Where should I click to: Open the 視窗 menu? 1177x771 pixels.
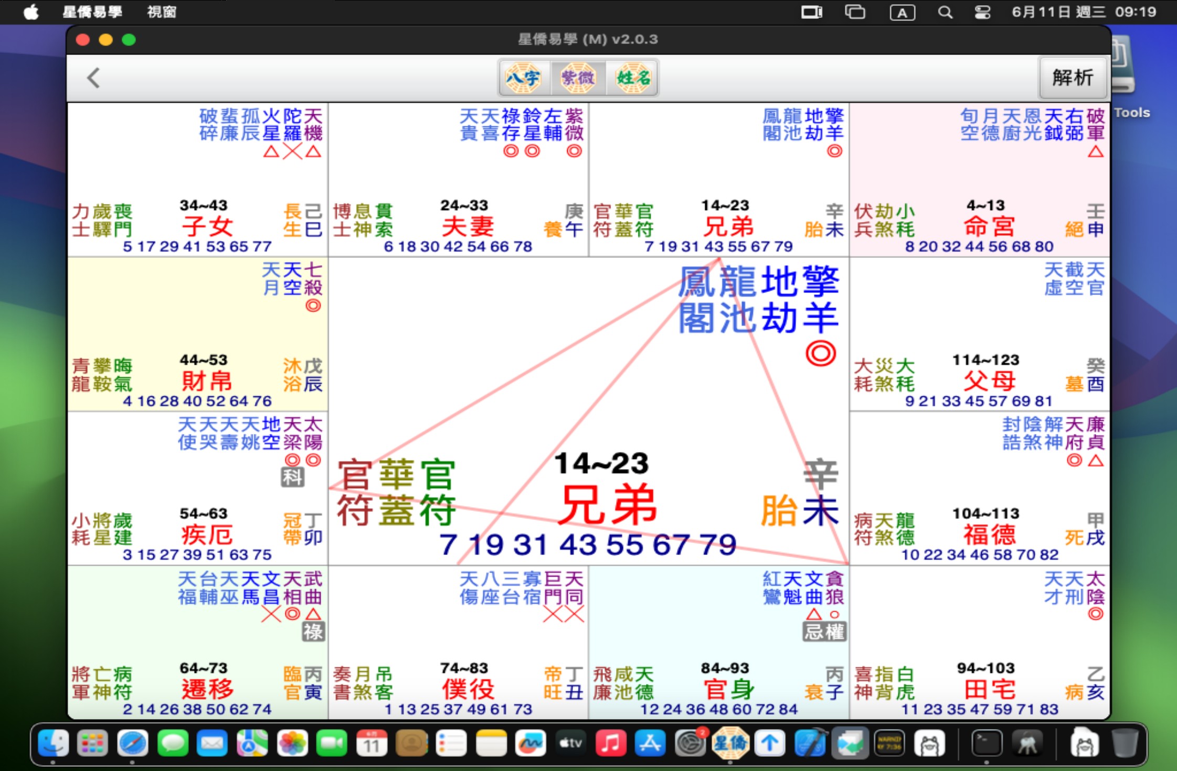tap(162, 12)
